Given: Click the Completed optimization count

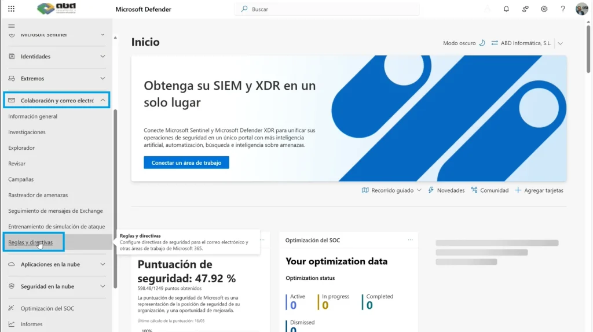Looking at the screenshot, I should [369, 305].
